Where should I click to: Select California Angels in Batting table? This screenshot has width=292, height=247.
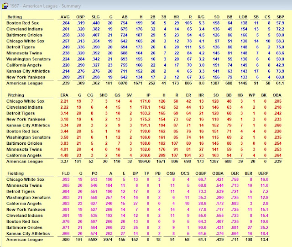coord(24,65)
